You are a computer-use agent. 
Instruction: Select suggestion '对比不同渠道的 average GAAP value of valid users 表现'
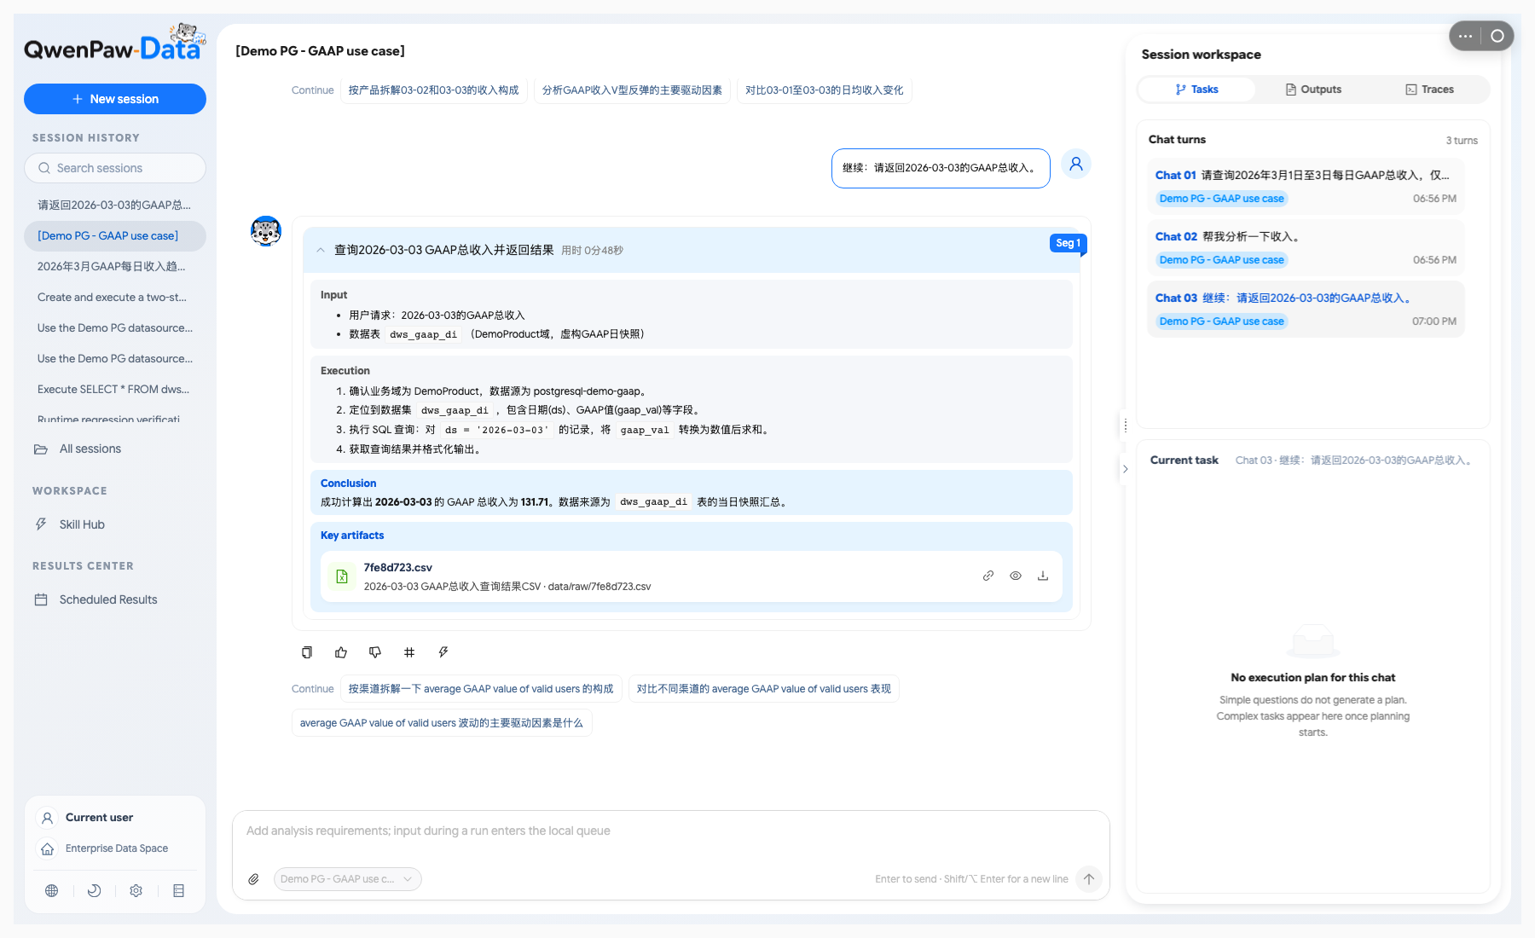pyautogui.click(x=764, y=689)
